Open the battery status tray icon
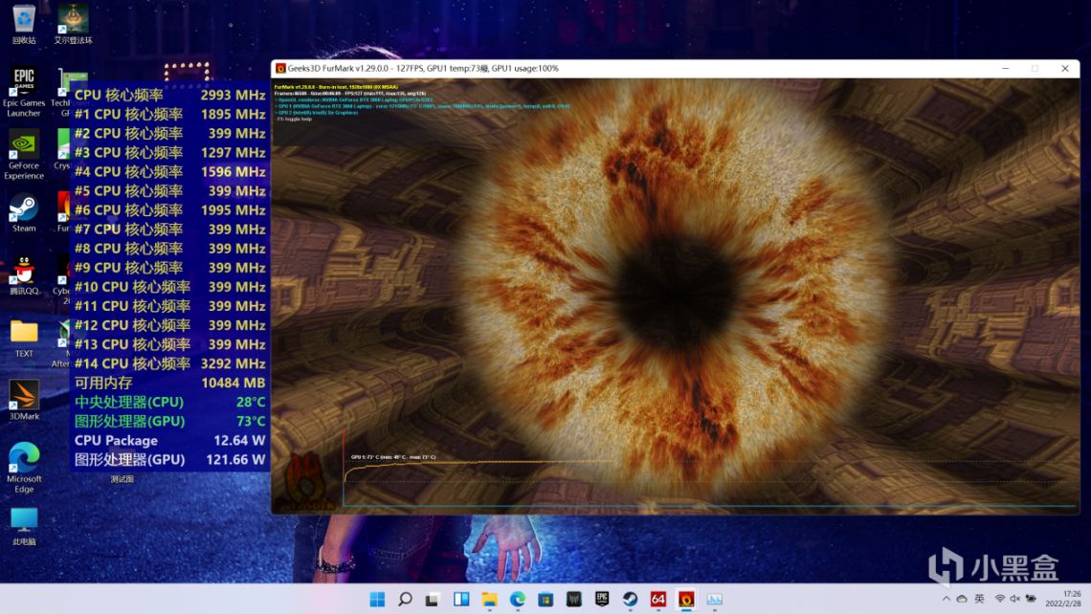1091x614 pixels. (1031, 599)
